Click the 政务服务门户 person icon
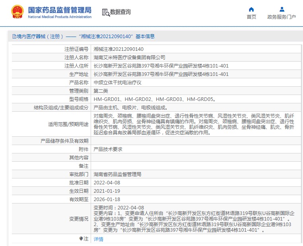 (282, 9)
